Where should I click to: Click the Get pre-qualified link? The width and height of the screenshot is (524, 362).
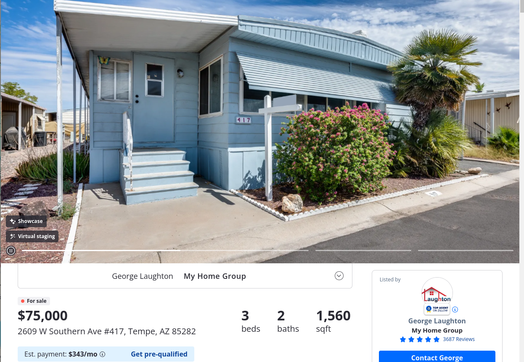pos(159,354)
